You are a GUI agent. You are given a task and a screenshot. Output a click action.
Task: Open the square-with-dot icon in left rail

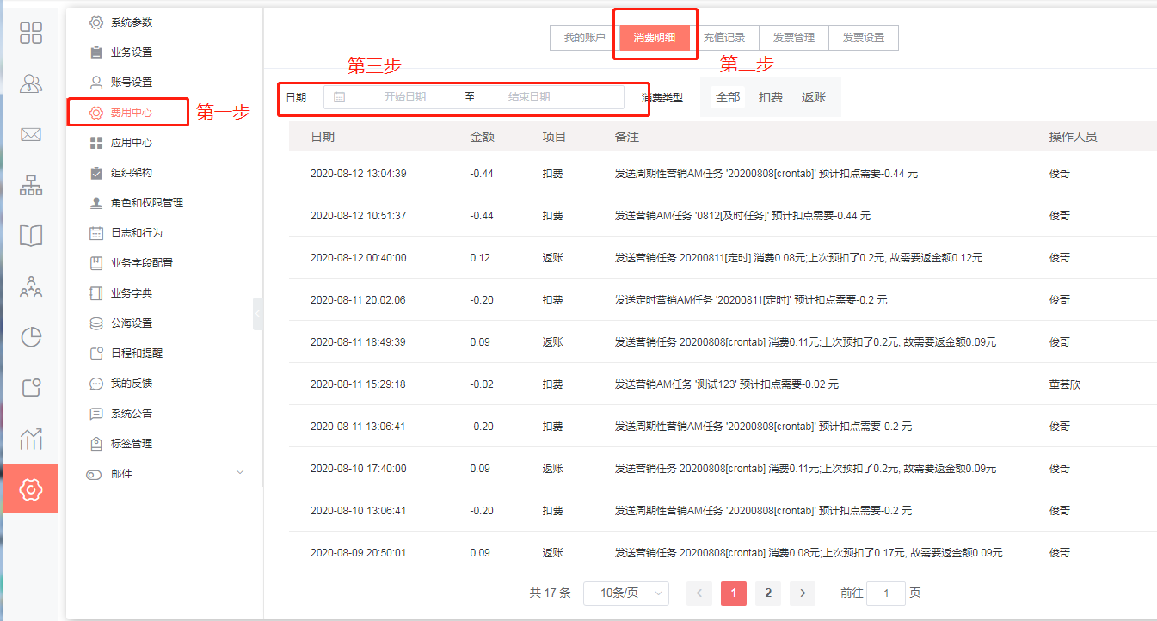click(x=31, y=388)
